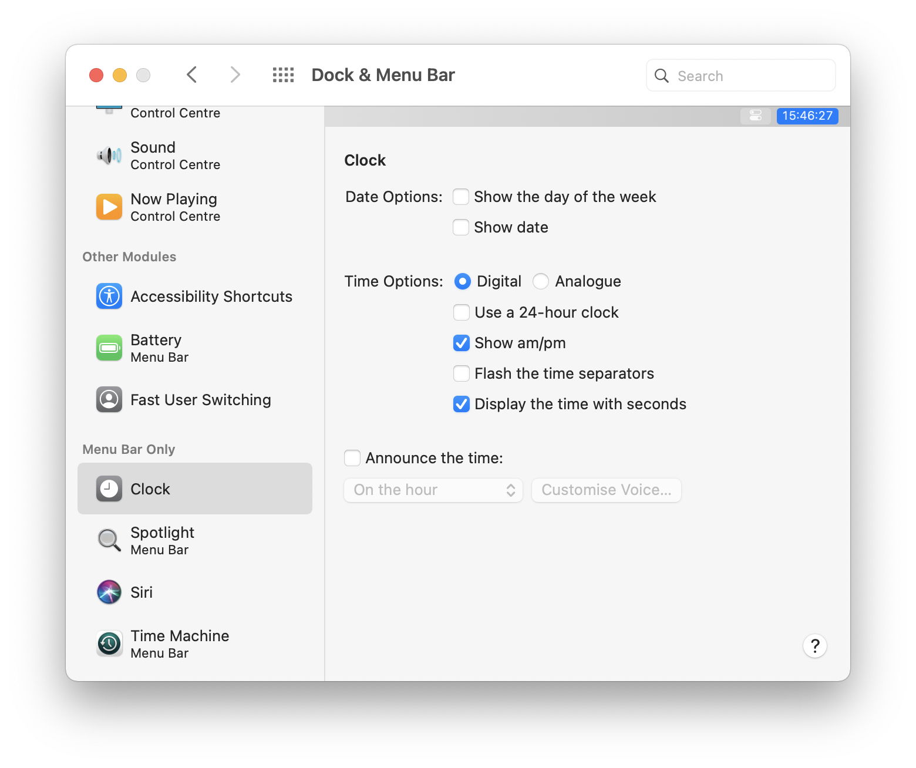Image resolution: width=916 pixels, height=768 pixels.
Task: Click the Fast User Switching icon
Action: (109, 399)
